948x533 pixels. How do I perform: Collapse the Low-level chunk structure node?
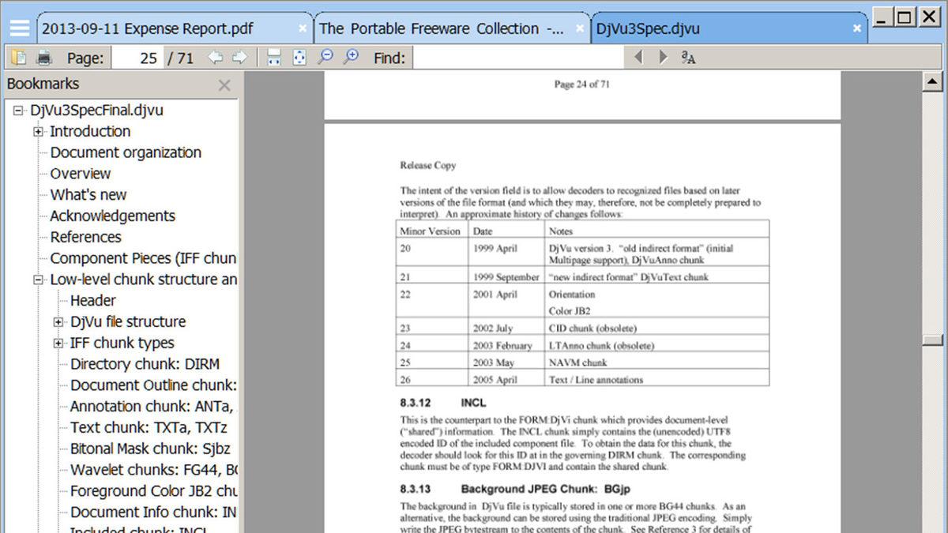pos(37,280)
